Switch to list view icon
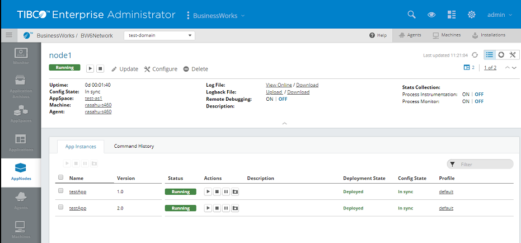This screenshot has height=243, width=521. click(490, 54)
